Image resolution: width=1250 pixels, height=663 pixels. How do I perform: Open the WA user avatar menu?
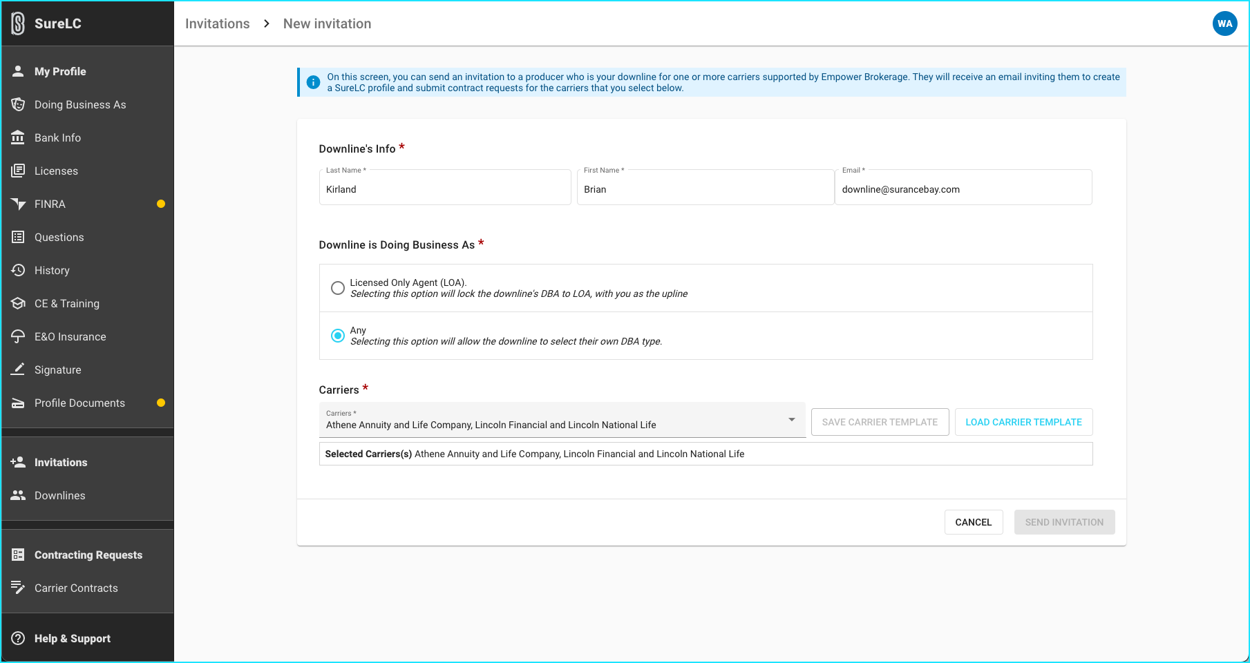(1224, 23)
